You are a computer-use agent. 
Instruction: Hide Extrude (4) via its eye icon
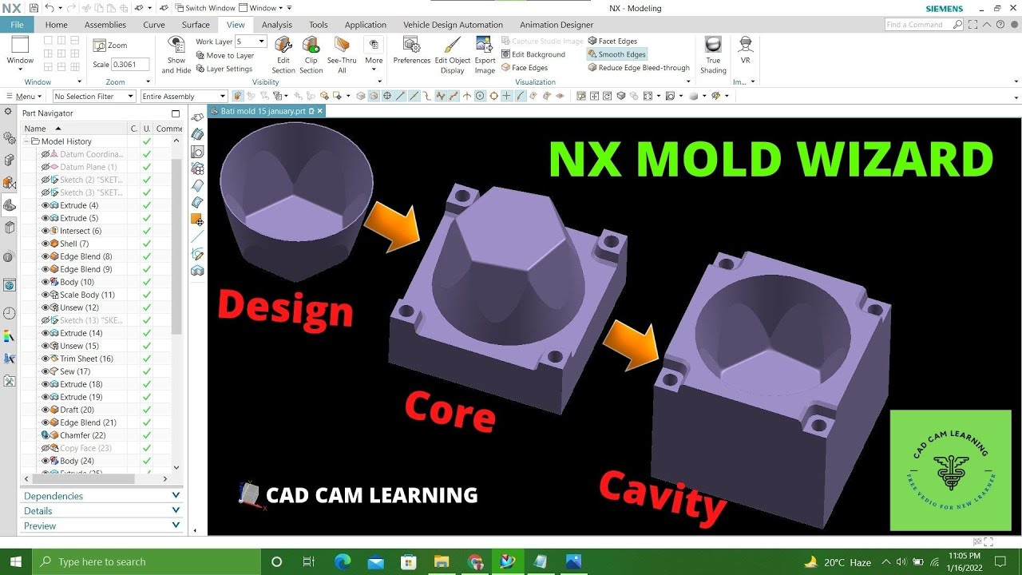(45, 205)
